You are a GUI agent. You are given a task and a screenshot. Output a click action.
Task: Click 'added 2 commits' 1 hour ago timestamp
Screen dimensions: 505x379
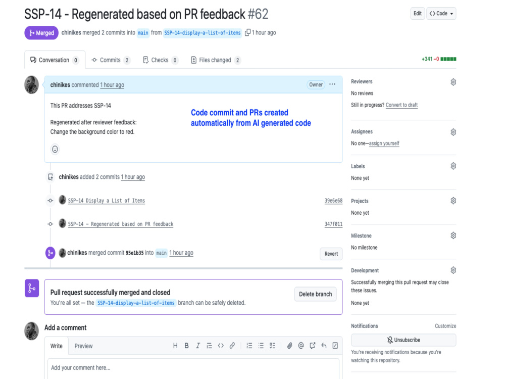[x=133, y=177]
